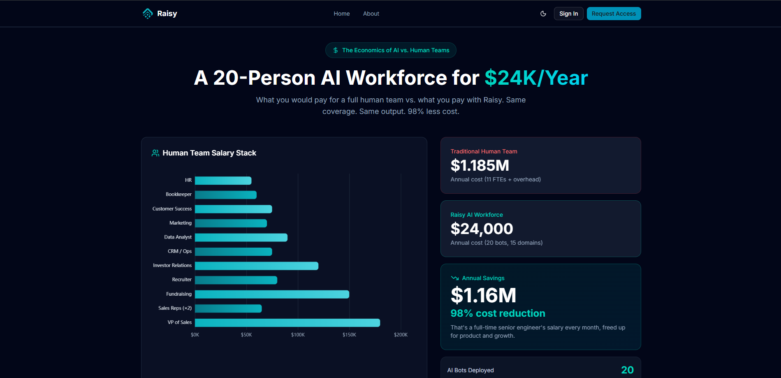Click the $24,000 annual cost value
781x378 pixels.
pyautogui.click(x=482, y=229)
